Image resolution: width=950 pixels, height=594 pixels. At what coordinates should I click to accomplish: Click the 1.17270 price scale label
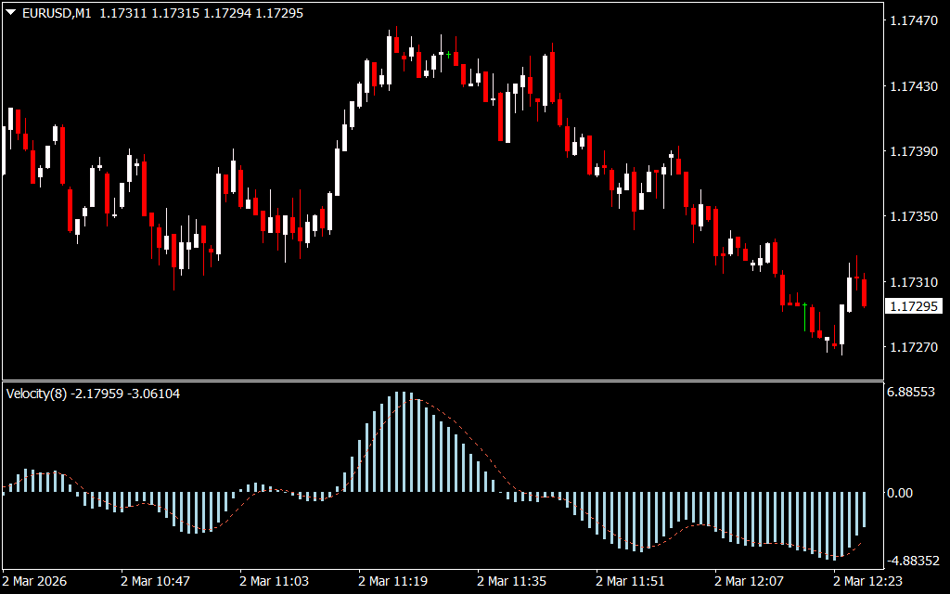(913, 347)
